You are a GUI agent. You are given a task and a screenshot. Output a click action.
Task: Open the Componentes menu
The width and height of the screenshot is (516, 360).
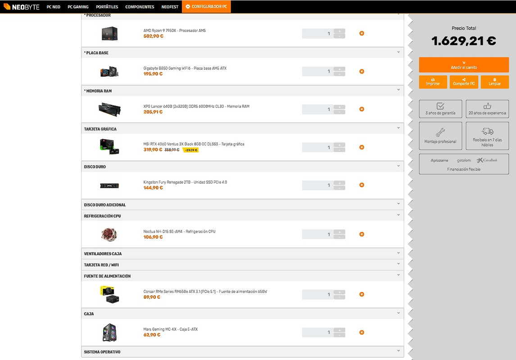point(140,7)
